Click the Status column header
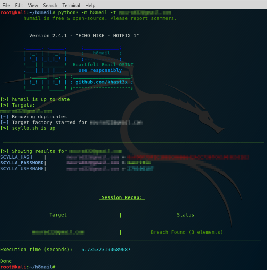Viewport: 267px width, 270px height. (x=185, y=215)
